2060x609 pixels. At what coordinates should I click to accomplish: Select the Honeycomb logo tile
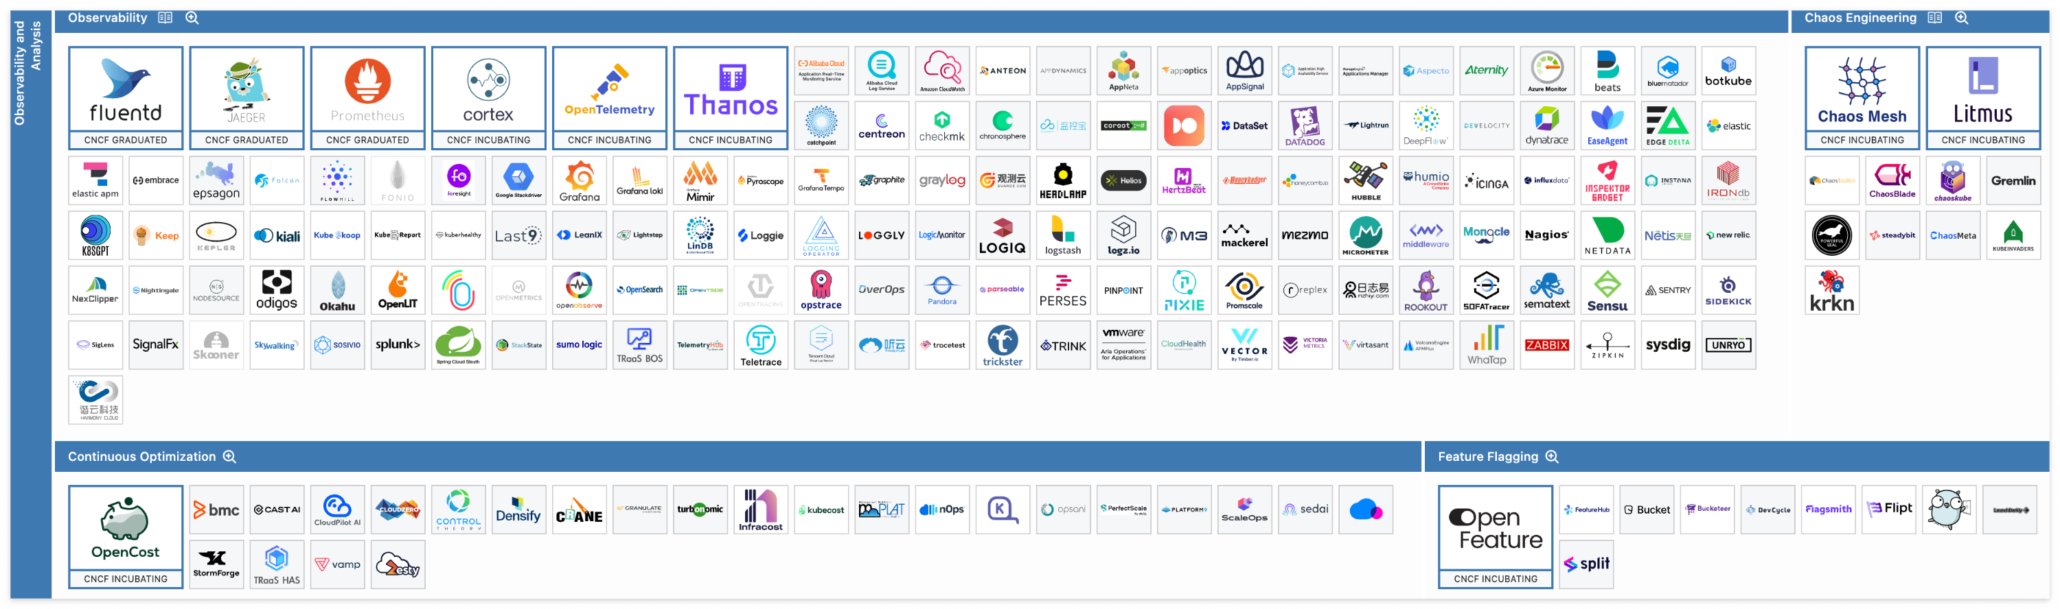click(x=1305, y=180)
